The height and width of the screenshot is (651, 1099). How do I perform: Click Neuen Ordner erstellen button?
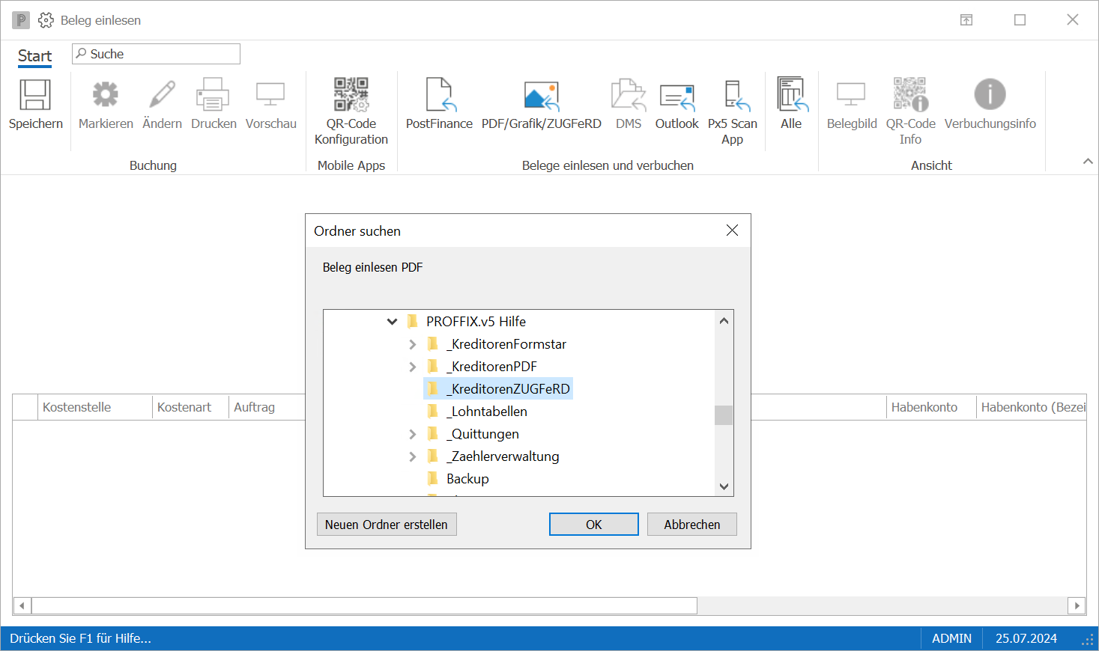[387, 525]
